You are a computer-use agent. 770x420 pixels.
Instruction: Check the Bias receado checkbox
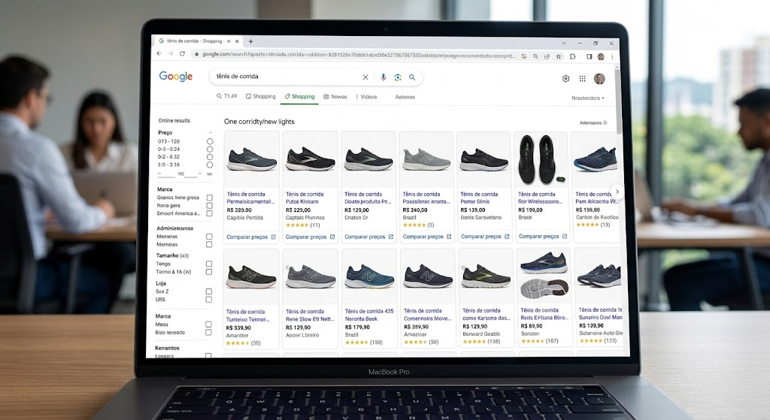209,332
